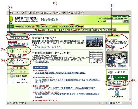
Task: Click the Refresh page icon
Action: tap(26, 12)
